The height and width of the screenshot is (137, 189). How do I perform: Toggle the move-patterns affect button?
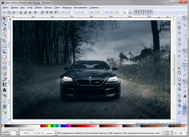pos(151,12)
